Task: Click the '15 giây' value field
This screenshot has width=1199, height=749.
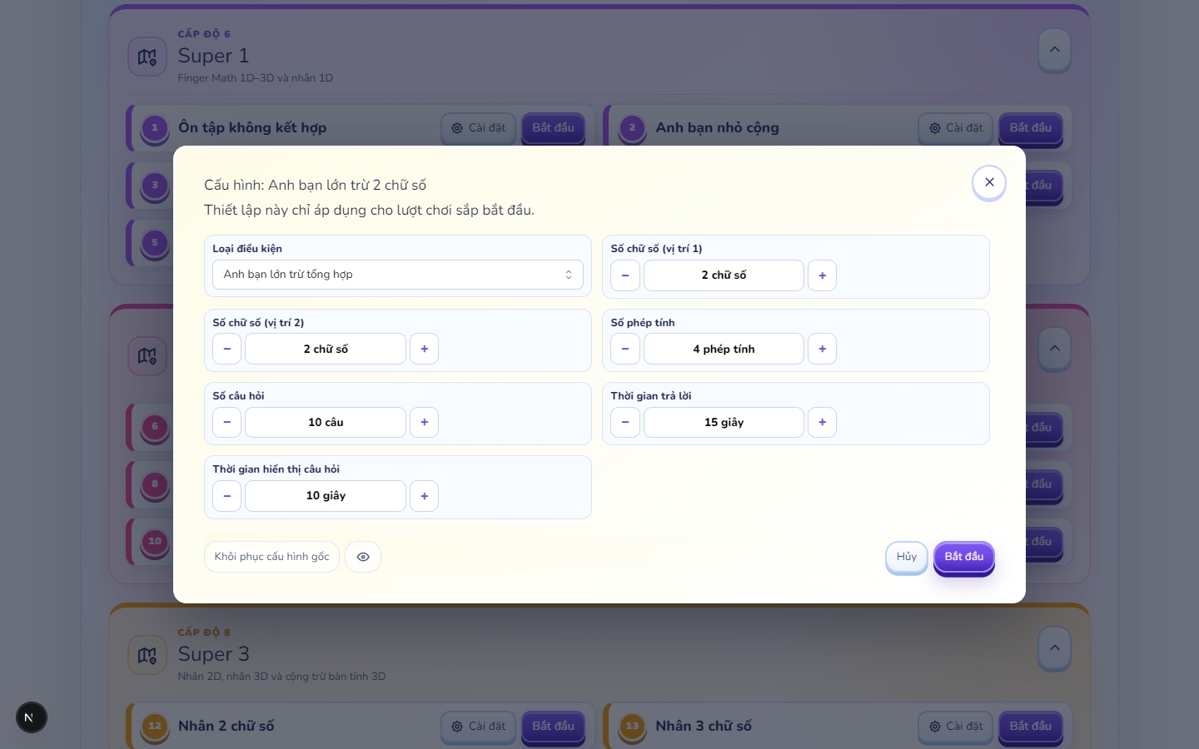Action: click(724, 422)
